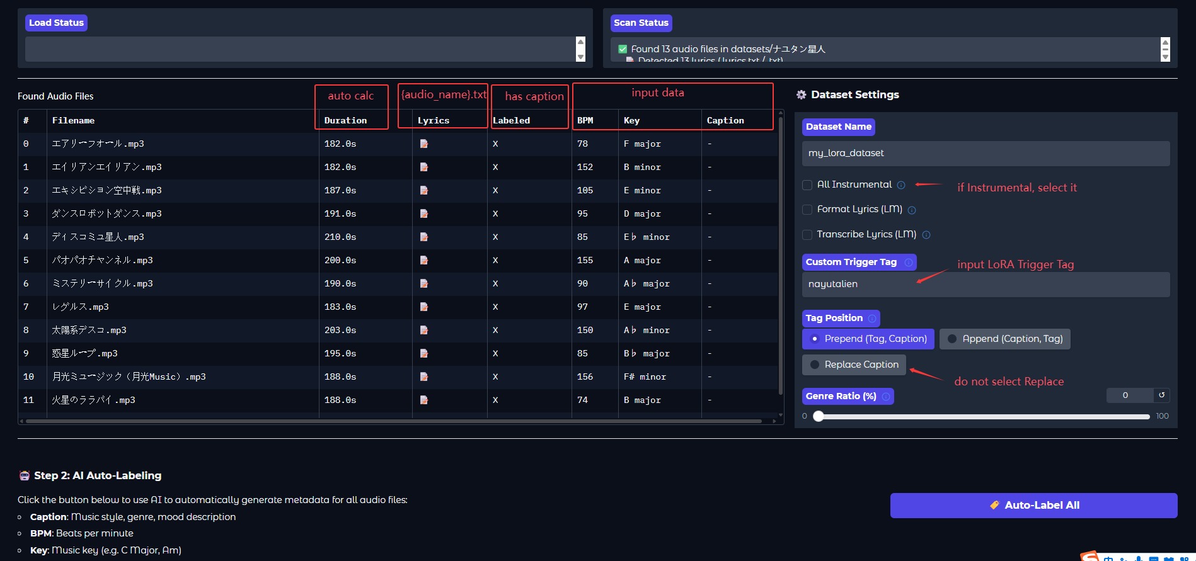
Task: Click Key cell A♭ minor
Action: 647,331
